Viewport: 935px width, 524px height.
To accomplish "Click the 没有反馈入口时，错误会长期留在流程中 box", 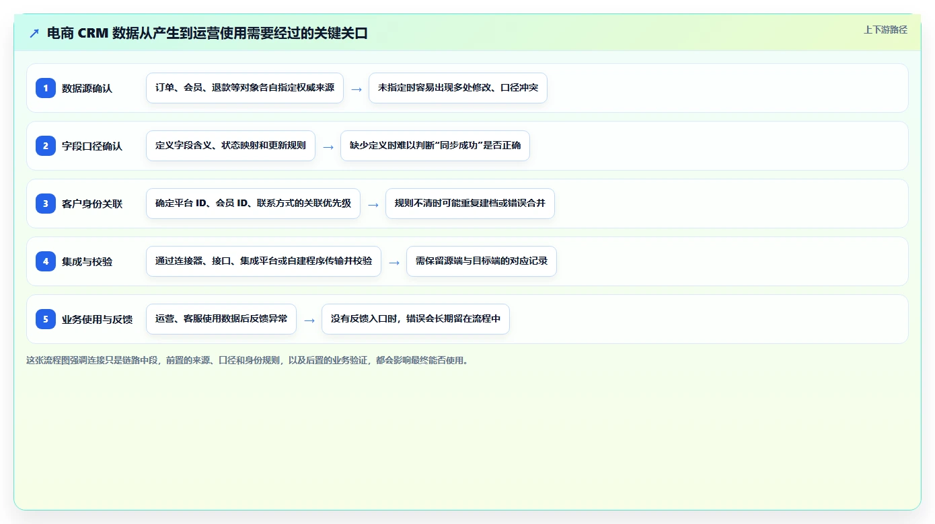I will click(x=416, y=319).
